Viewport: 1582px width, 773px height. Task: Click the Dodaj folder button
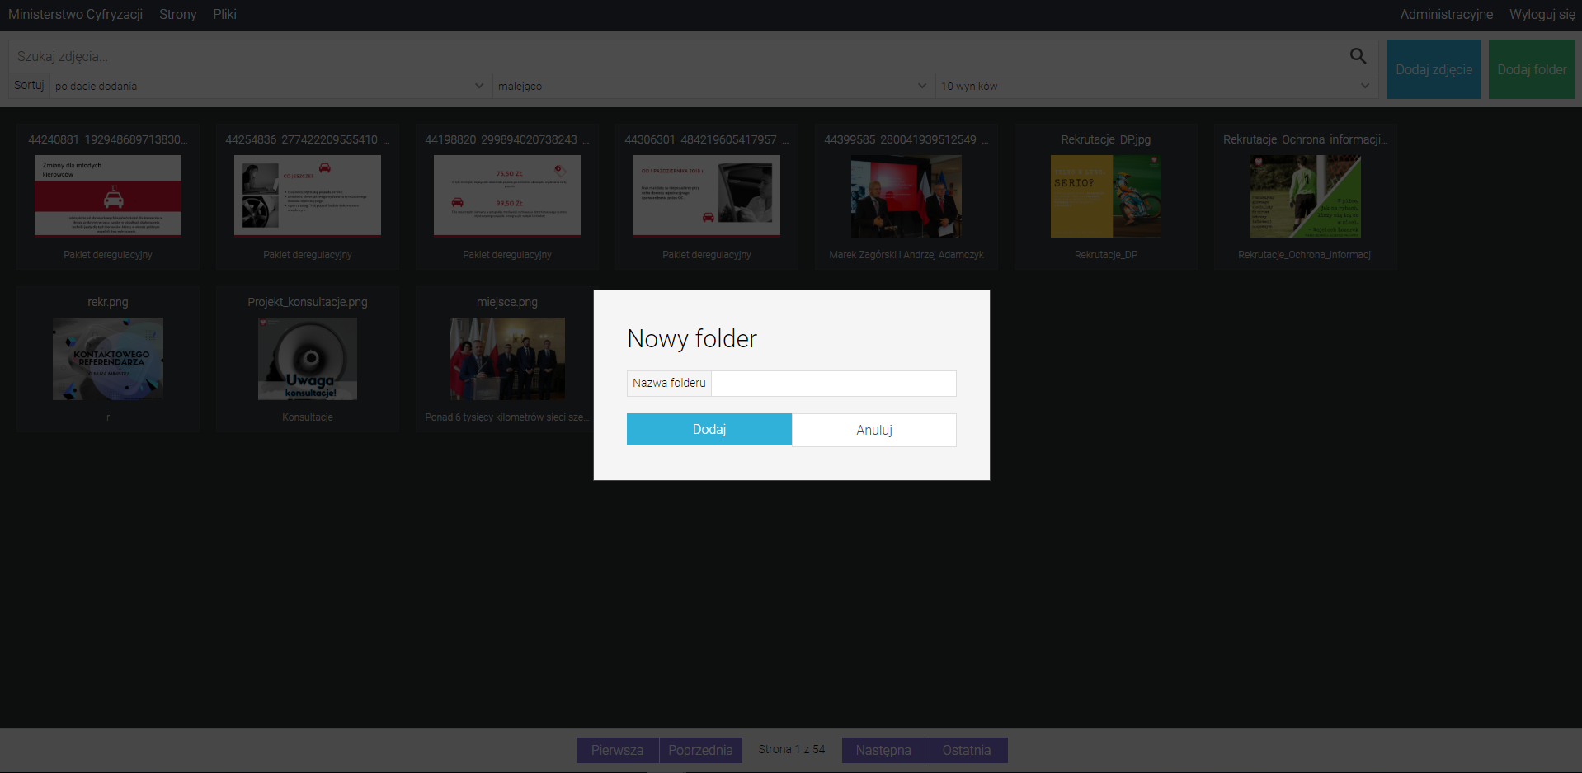[x=1532, y=69]
